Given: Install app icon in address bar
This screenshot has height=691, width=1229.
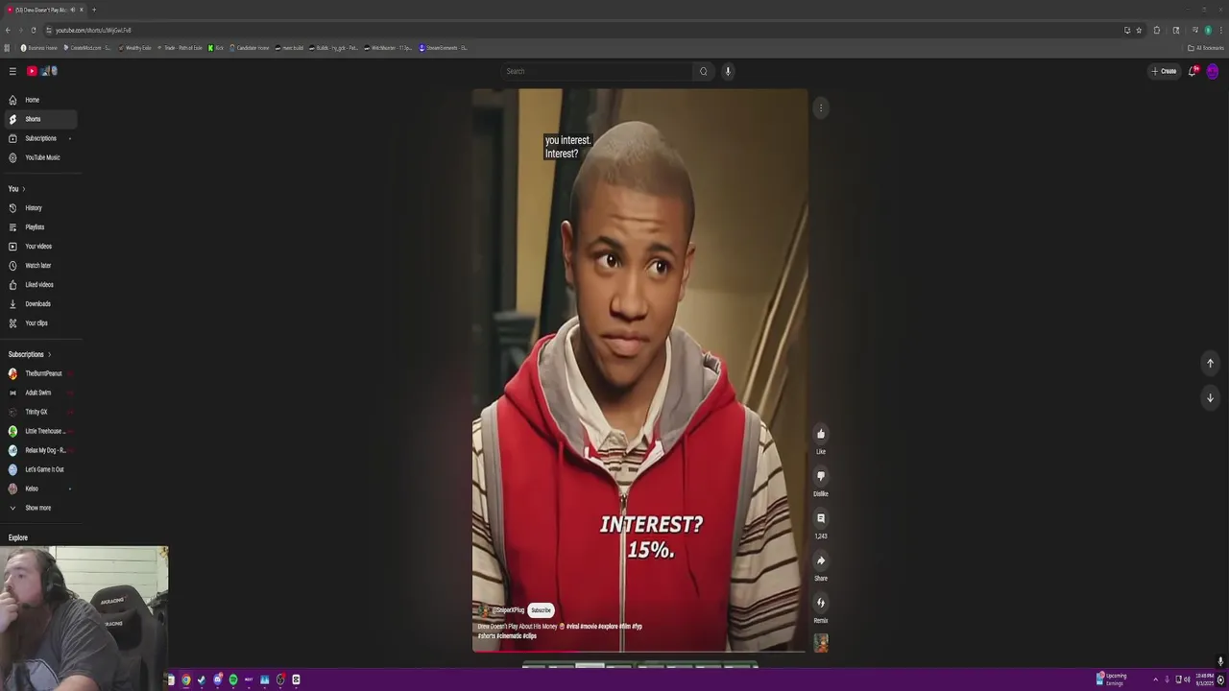Looking at the screenshot, I should coord(1127,30).
